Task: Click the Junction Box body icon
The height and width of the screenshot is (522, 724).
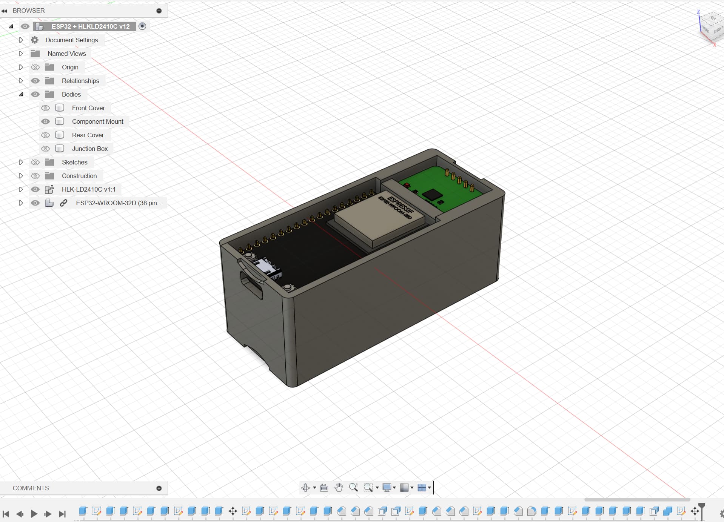Action: coord(60,149)
